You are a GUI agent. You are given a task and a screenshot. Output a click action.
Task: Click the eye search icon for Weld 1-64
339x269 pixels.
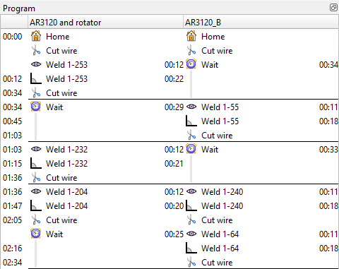(191, 234)
